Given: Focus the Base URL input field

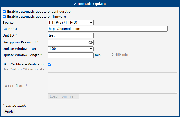Looking at the screenshot, I should 108,29.
